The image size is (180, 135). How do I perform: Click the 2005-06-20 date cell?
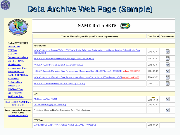click(x=153, y=125)
